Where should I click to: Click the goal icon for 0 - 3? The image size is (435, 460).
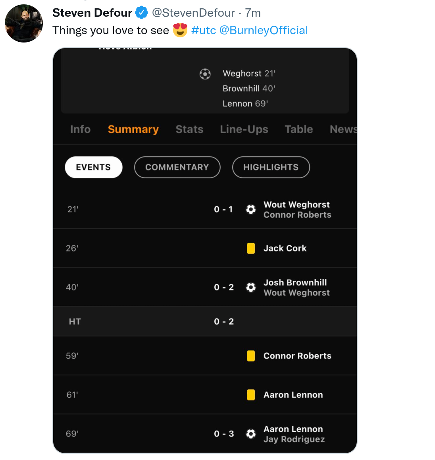251,434
